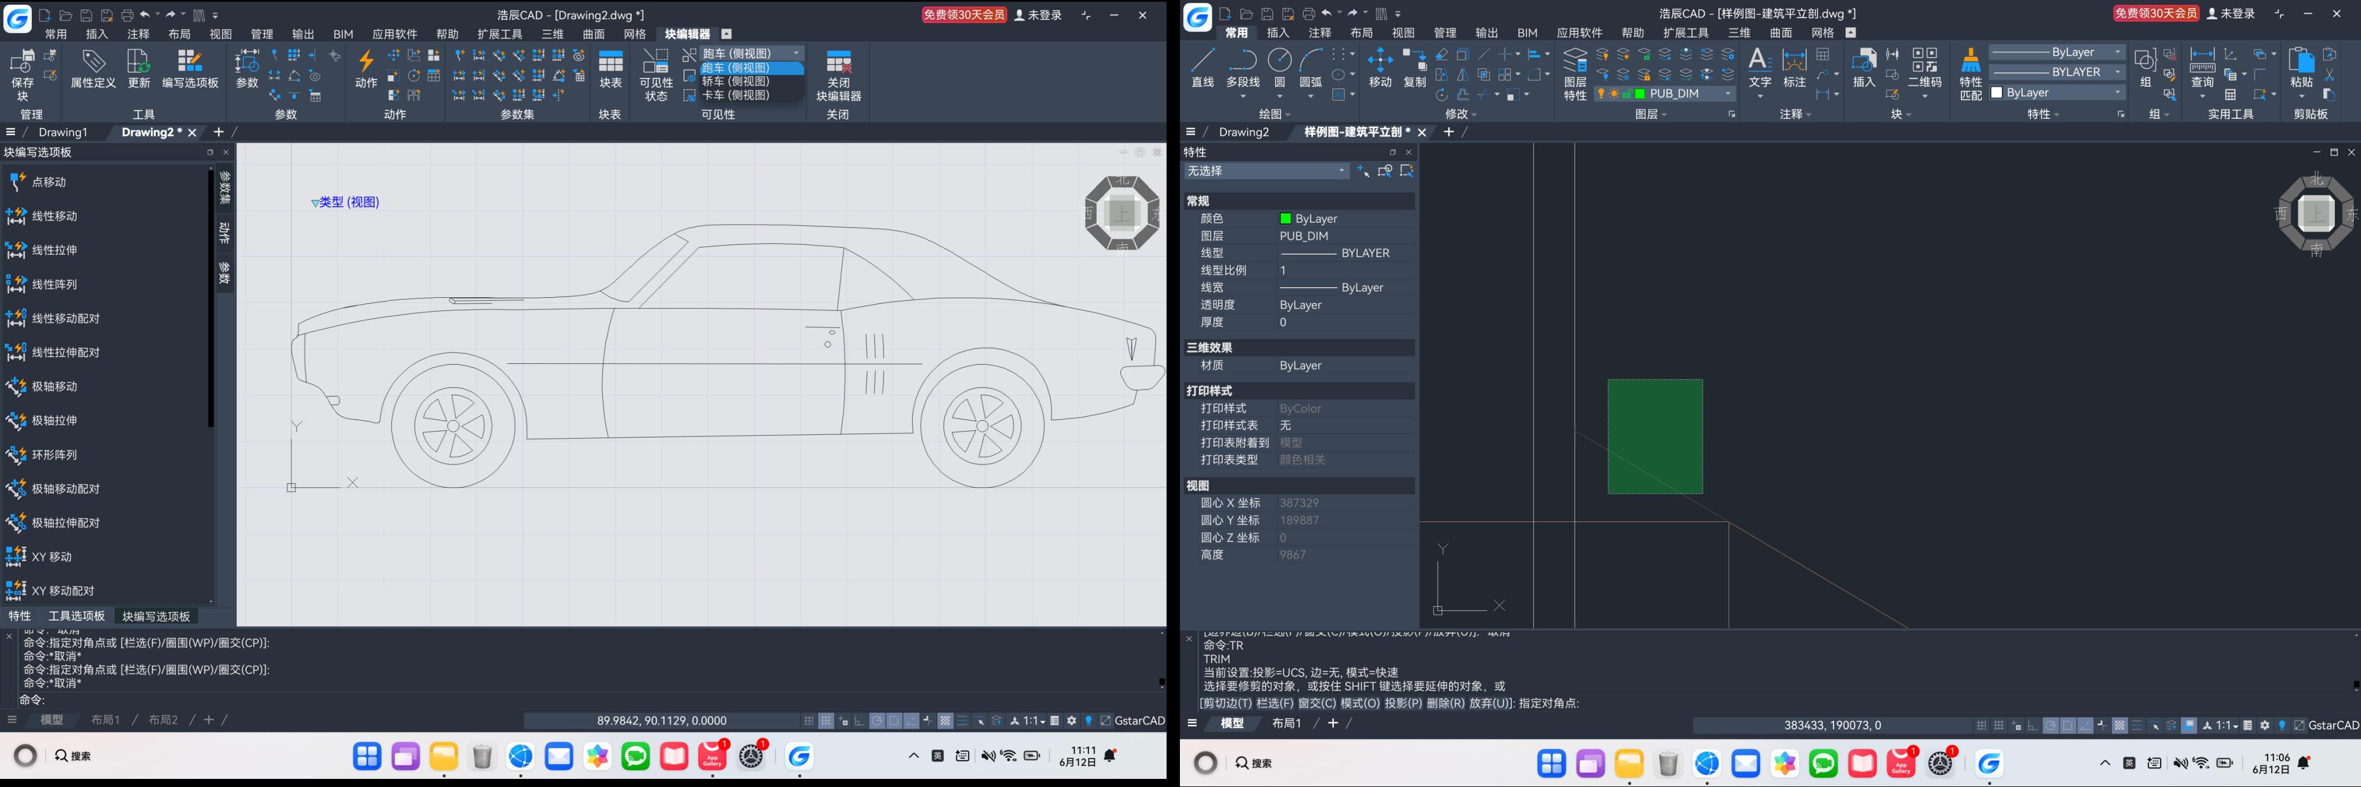The height and width of the screenshot is (787, 2361).
Task: Click the view cube in right window canvas
Action: click(x=2316, y=213)
